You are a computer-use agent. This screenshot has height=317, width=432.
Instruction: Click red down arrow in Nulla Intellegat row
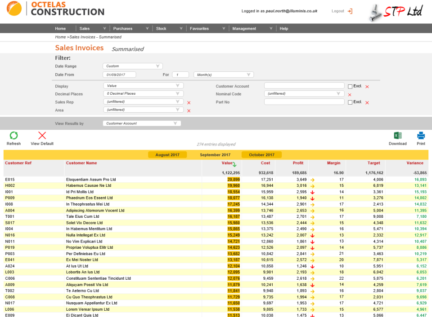click(312, 235)
